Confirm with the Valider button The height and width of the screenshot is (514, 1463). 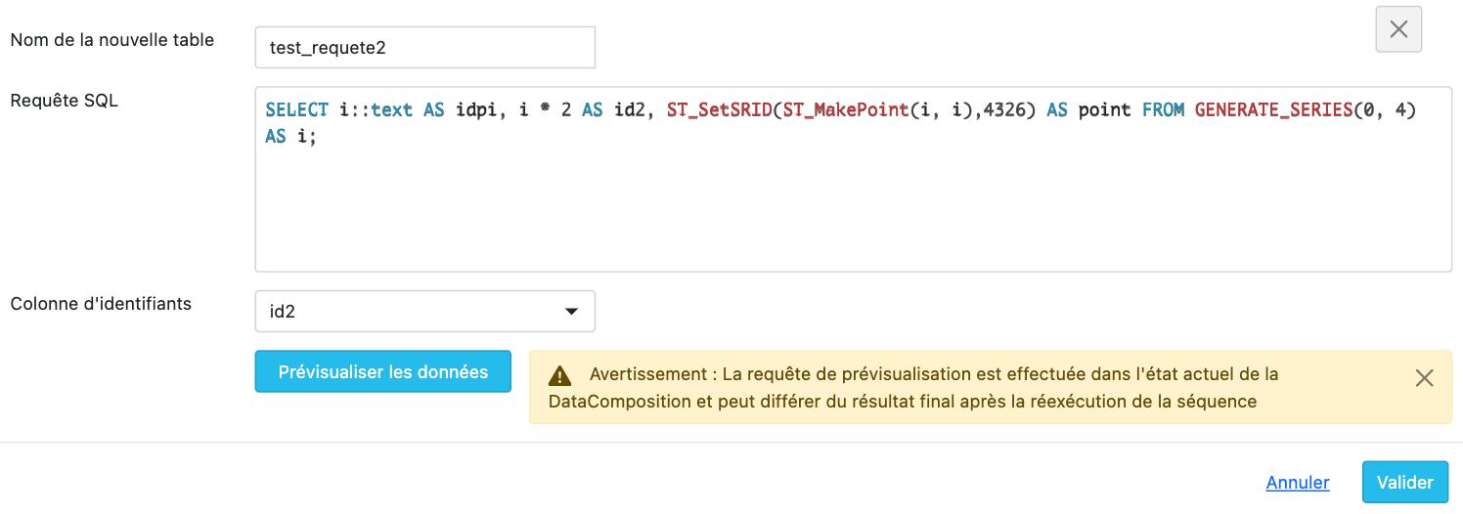click(1404, 483)
